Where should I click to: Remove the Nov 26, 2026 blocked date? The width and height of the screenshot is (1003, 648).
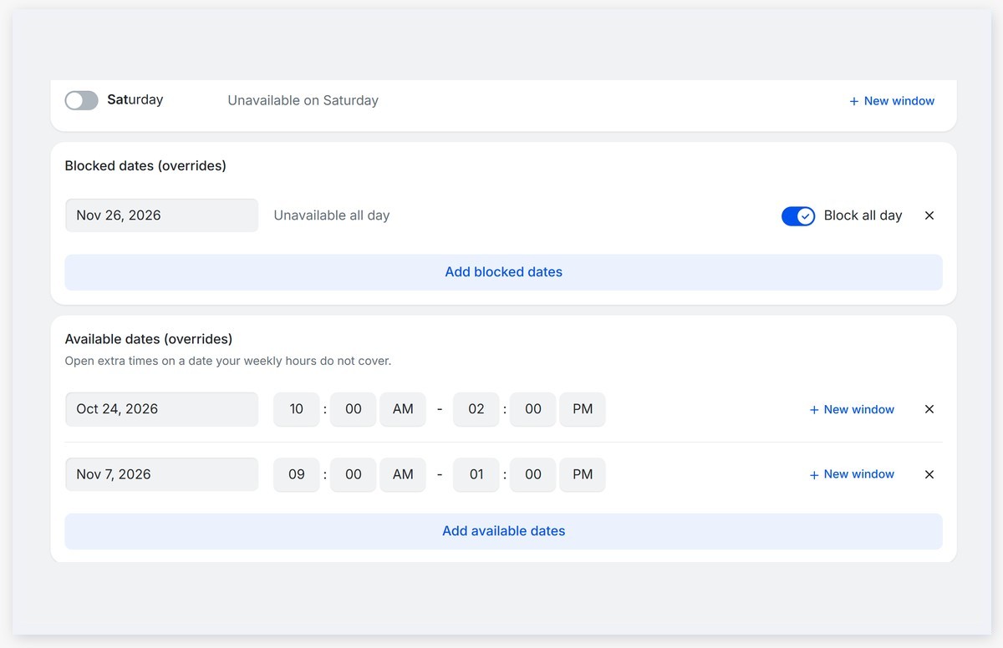929,215
